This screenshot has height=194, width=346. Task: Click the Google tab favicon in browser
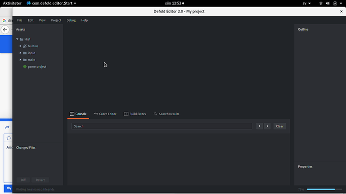pos(4,21)
